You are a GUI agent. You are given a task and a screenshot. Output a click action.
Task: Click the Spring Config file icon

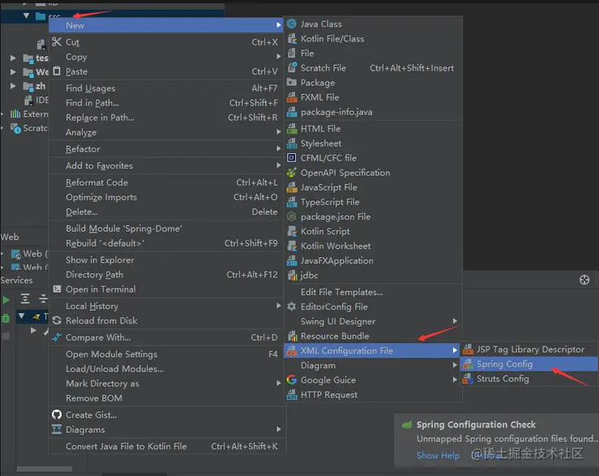coord(468,364)
